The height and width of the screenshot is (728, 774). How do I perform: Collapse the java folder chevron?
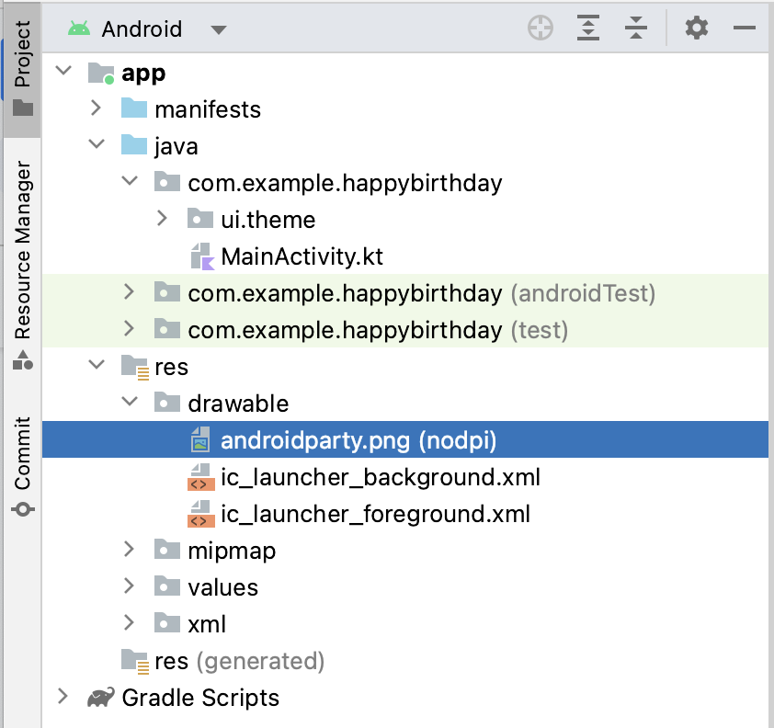tap(96, 146)
